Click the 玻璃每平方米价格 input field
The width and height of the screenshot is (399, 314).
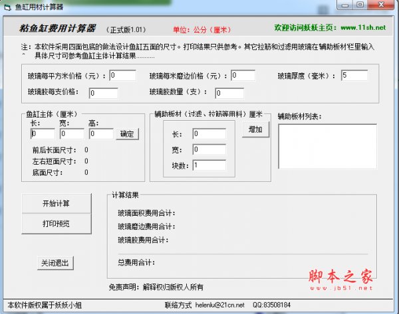pyautogui.click(x=122, y=76)
